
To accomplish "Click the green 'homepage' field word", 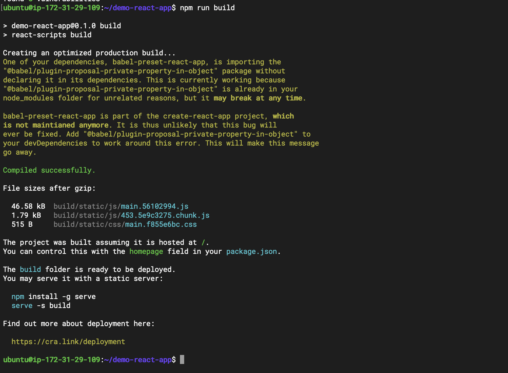I will pos(146,251).
